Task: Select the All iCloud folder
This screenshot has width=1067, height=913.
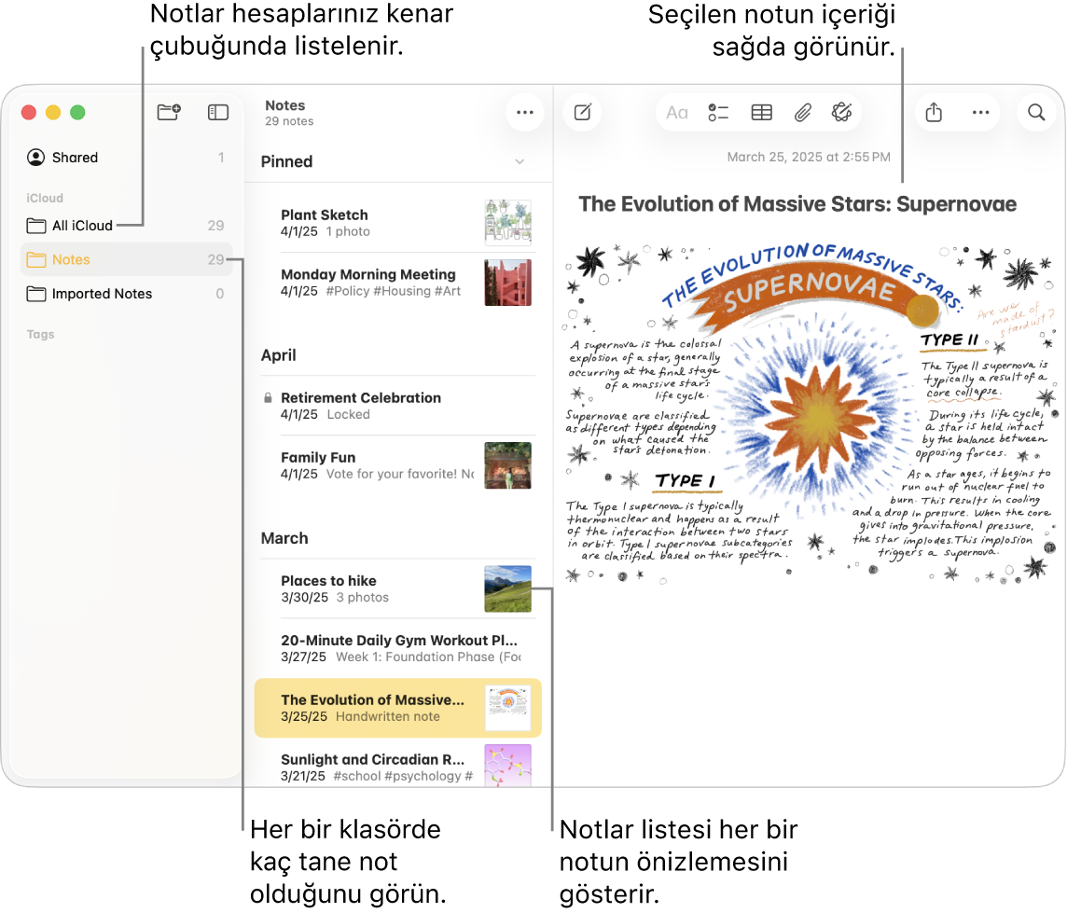Action: click(82, 226)
